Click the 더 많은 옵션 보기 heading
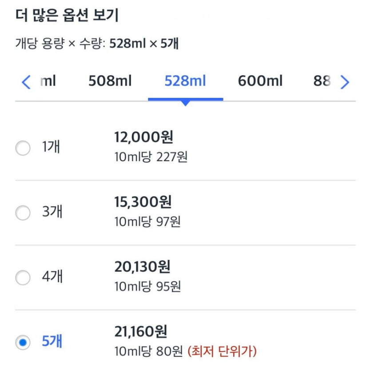 pyautogui.click(x=67, y=16)
